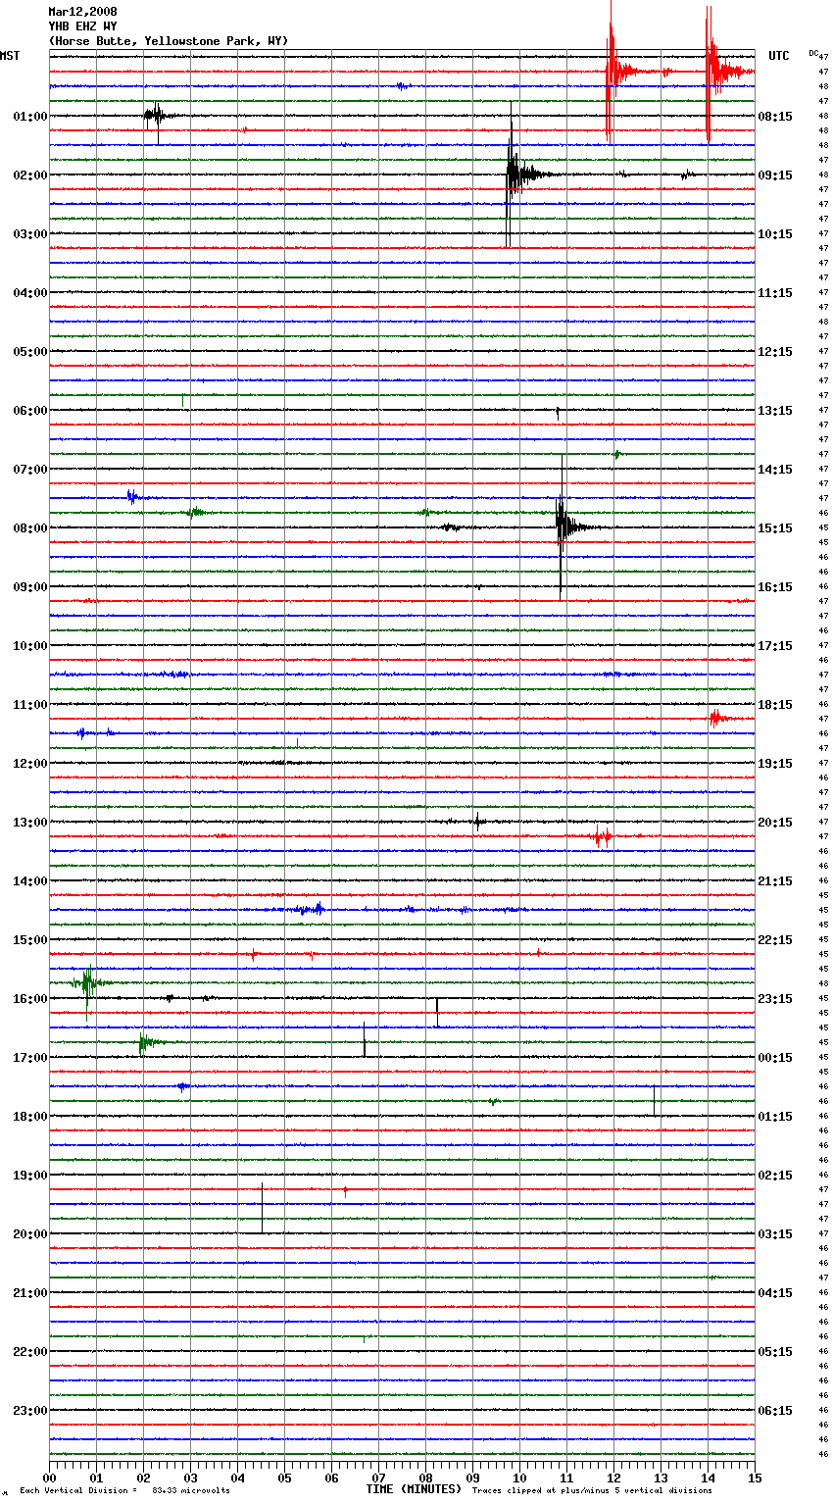Screen dimensions: 833x1504
Task: Click the 05:15 UTC time label
Action: click(775, 1352)
